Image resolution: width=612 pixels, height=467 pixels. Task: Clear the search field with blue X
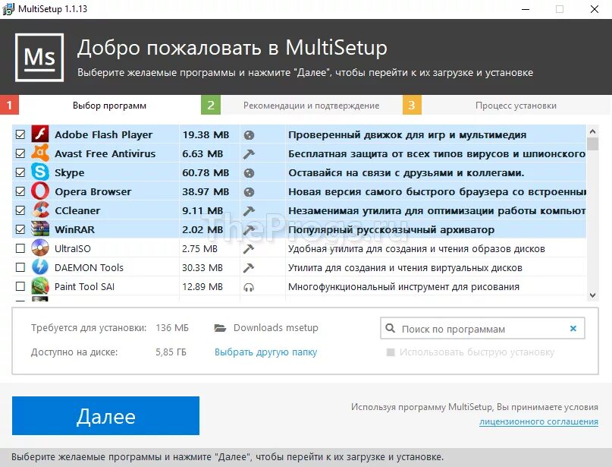pyautogui.click(x=573, y=328)
